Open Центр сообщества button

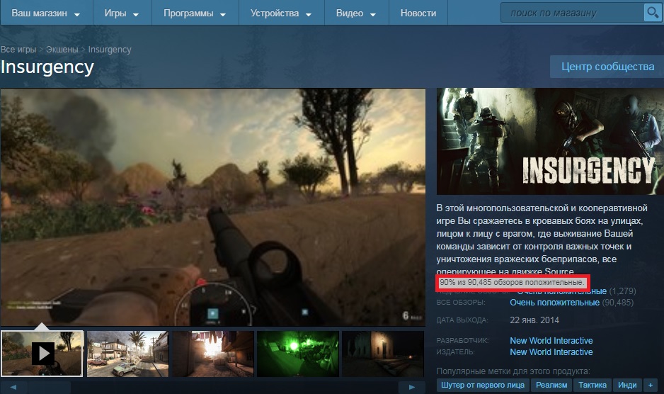607,67
